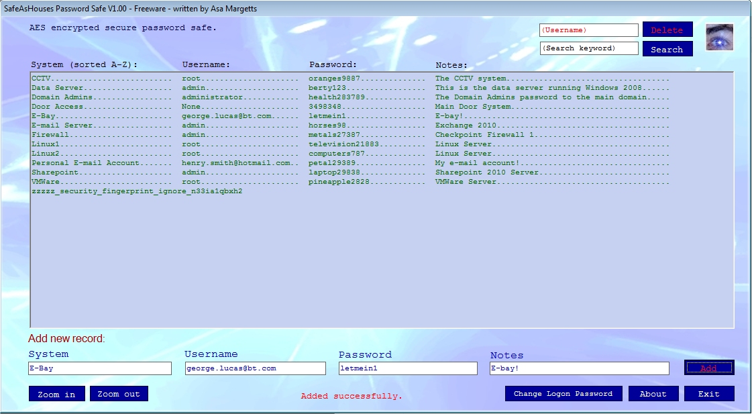Select the Linux2 record row
This screenshot has width=752, height=414.
click(x=350, y=154)
